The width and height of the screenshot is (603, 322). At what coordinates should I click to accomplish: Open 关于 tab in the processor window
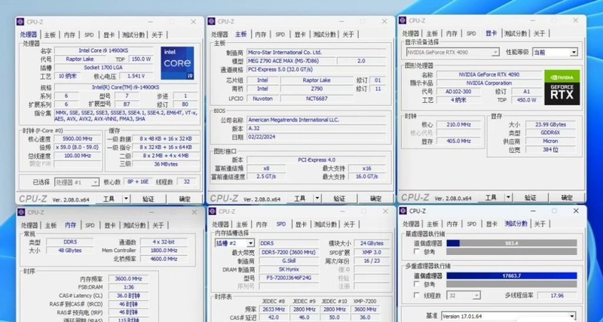click(157, 35)
